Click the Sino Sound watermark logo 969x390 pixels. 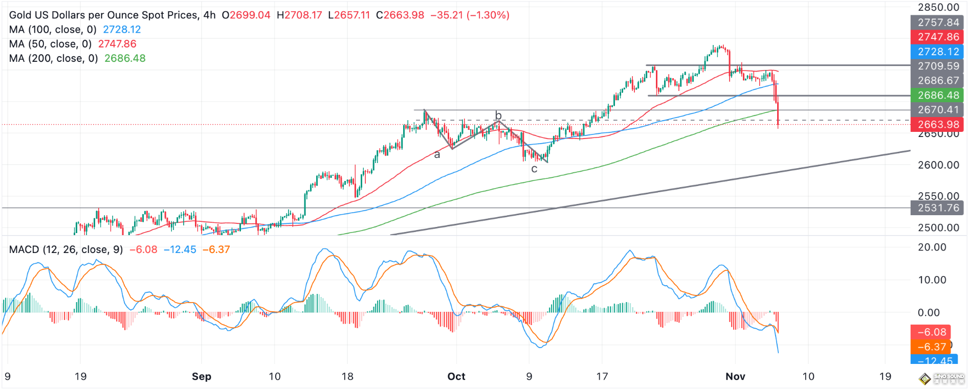coord(942,378)
